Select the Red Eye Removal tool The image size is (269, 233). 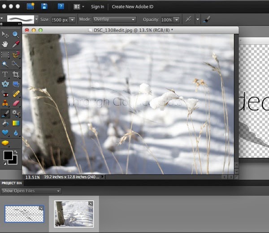[5, 94]
